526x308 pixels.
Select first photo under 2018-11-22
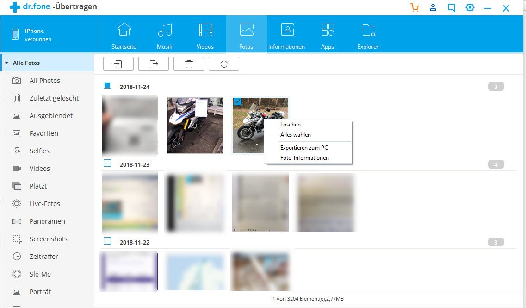coord(129,271)
